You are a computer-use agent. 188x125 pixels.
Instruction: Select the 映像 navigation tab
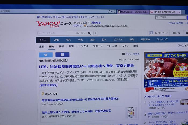[x=80, y=40]
